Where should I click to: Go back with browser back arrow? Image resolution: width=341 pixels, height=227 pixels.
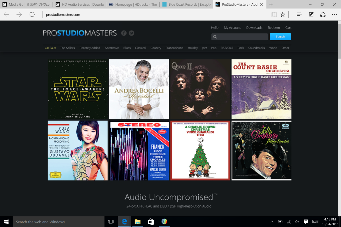click(x=7, y=15)
